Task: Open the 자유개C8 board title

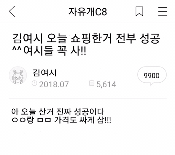Action: click(88, 12)
